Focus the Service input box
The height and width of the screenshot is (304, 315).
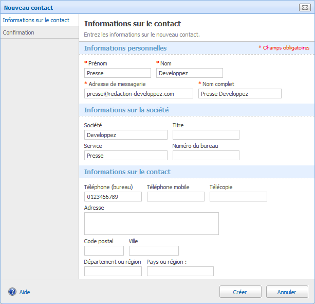point(126,156)
